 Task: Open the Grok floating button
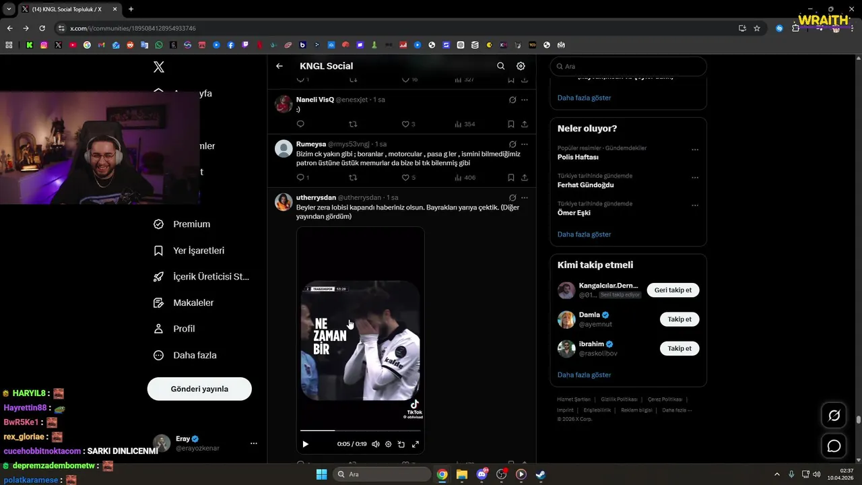(834, 416)
